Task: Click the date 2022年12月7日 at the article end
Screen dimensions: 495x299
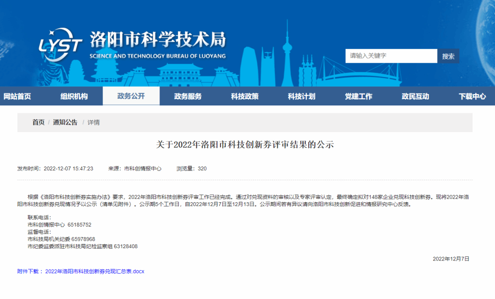Action: [x=451, y=259]
